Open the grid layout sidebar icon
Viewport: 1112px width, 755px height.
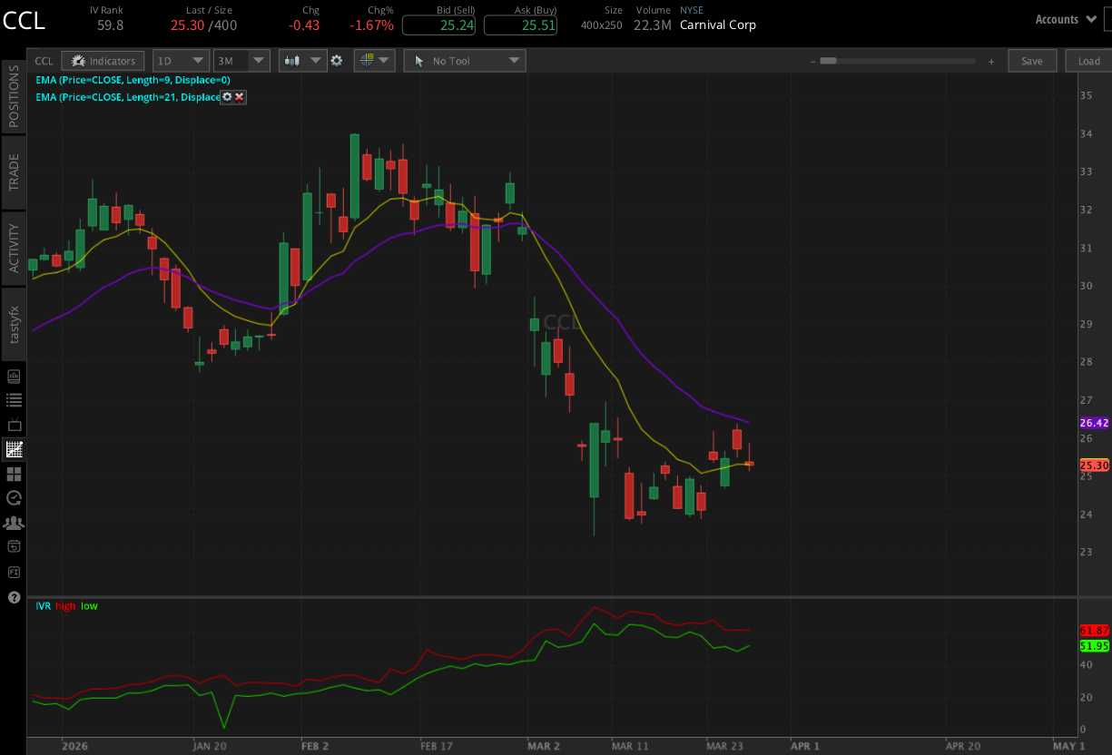click(x=14, y=474)
